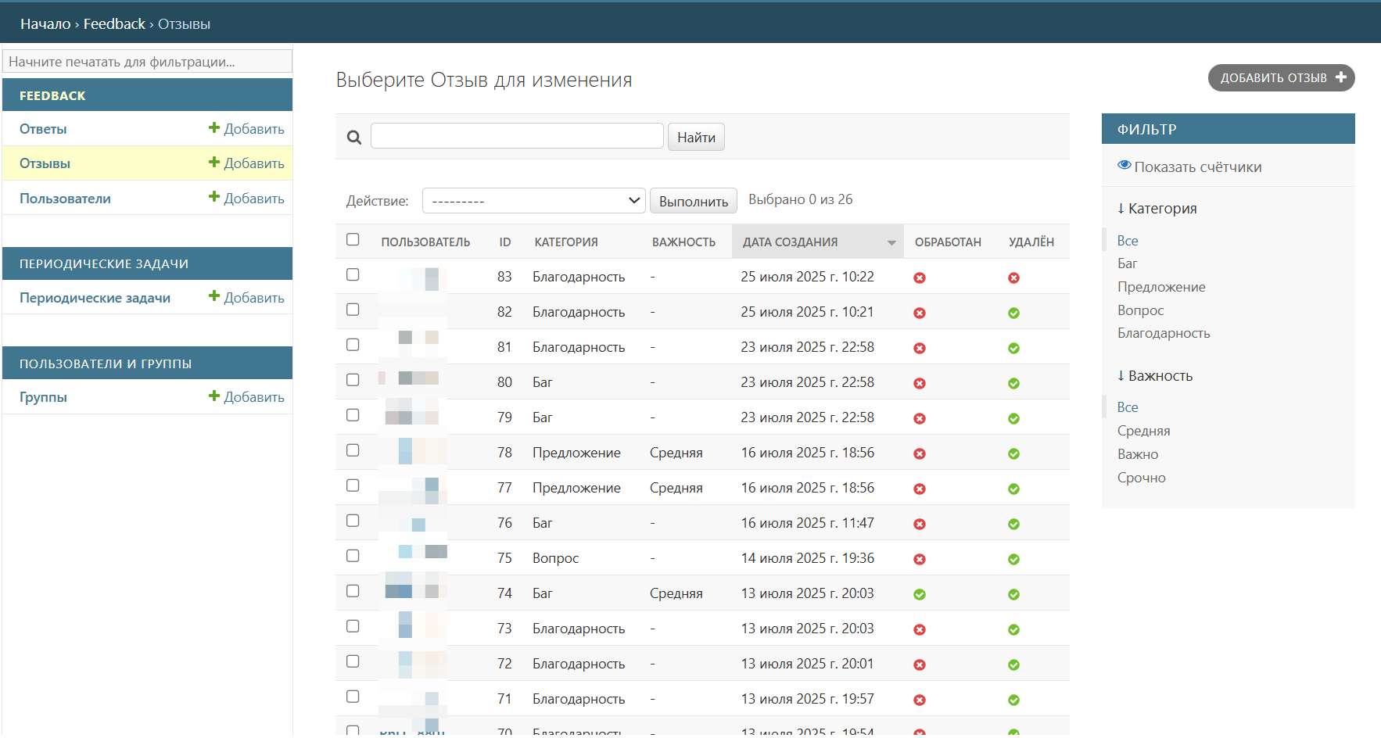Focus the sidebar filter text field

148,62
